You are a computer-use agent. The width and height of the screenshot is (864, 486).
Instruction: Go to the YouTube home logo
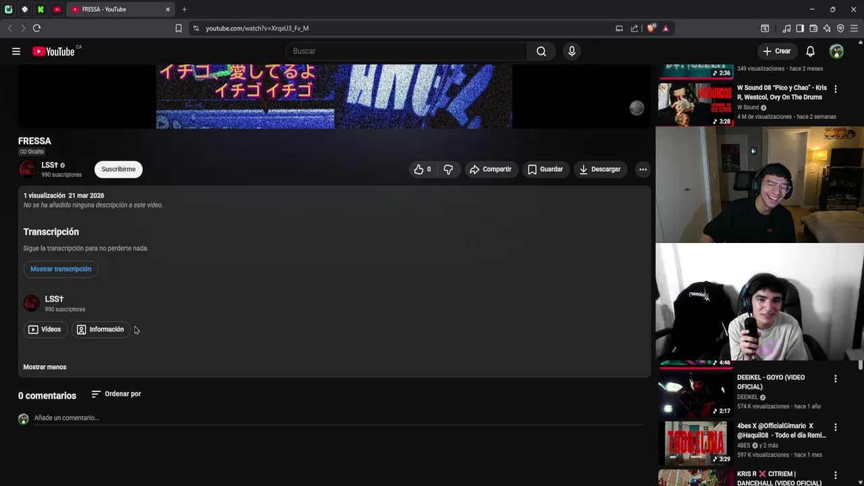53,51
